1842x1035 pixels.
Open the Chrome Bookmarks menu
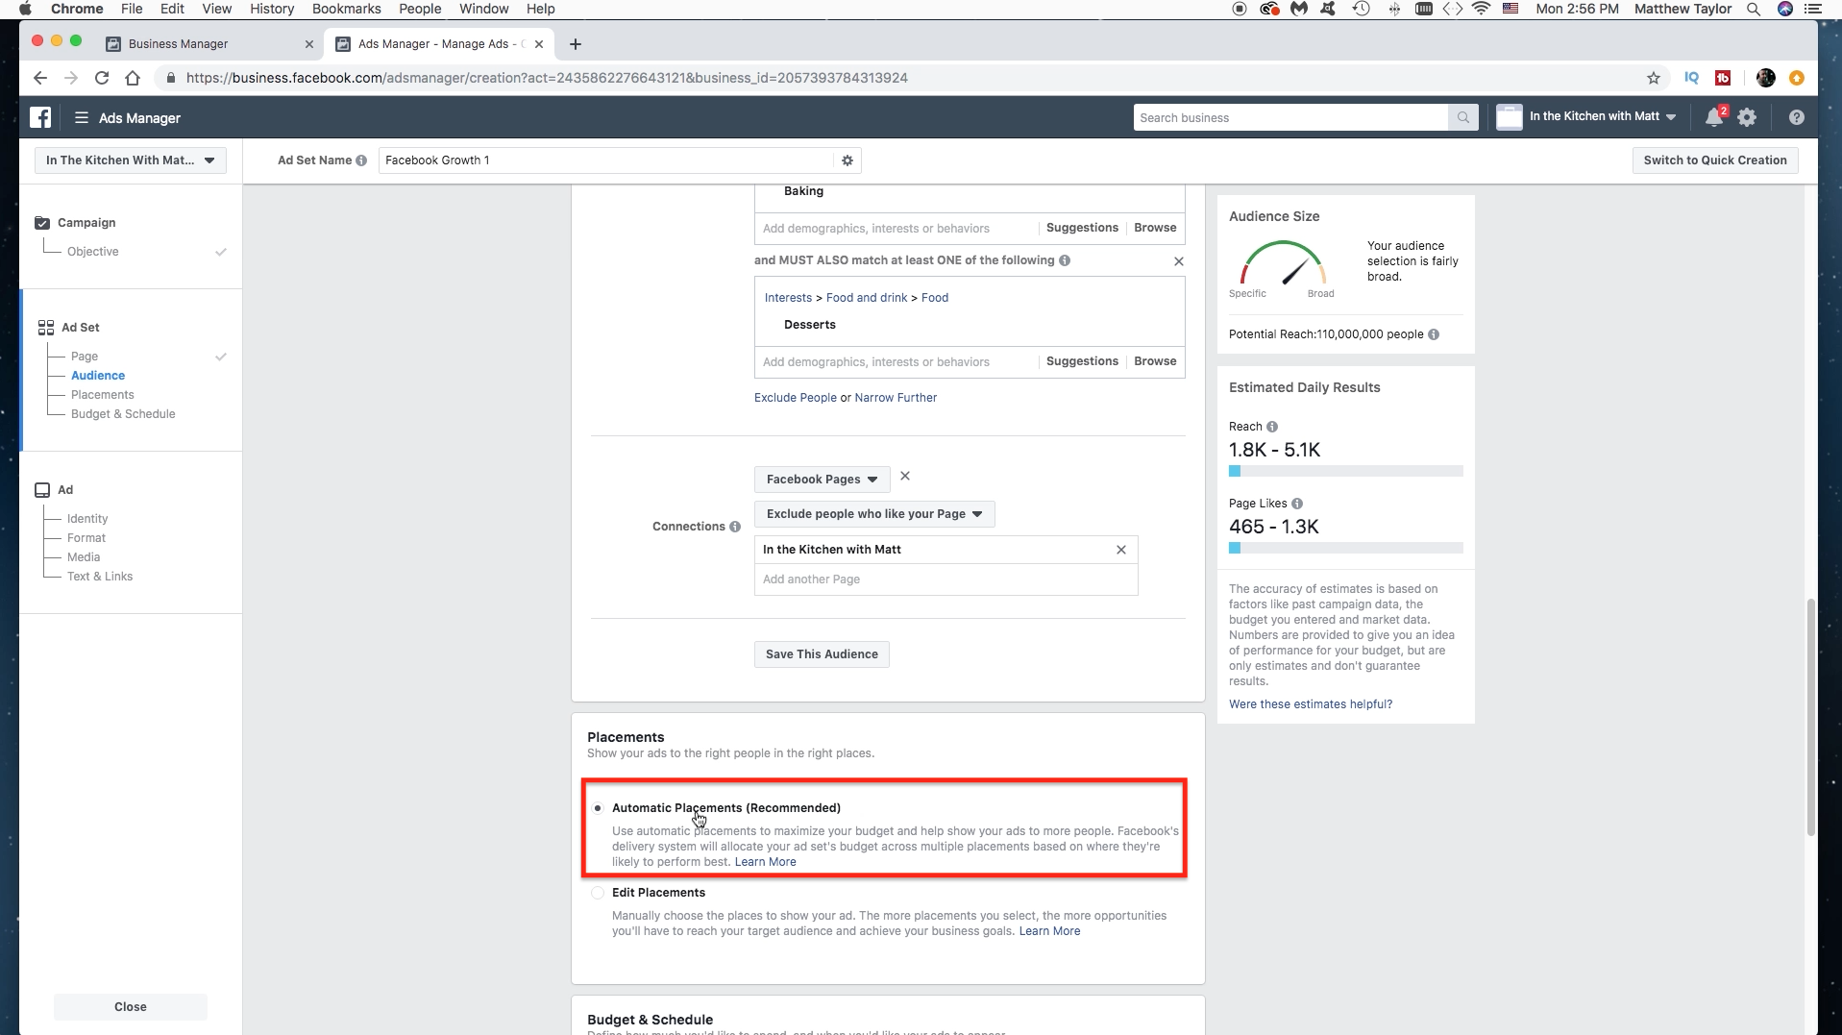click(346, 9)
